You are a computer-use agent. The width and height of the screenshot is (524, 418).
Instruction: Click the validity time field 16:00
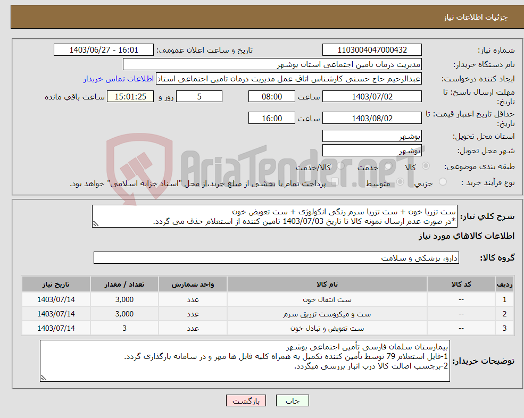(x=272, y=118)
